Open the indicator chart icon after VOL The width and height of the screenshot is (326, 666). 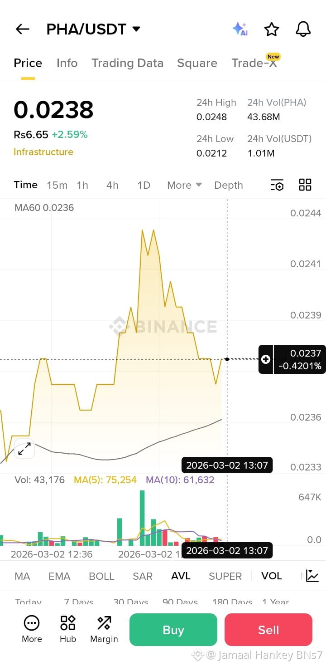click(x=312, y=576)
